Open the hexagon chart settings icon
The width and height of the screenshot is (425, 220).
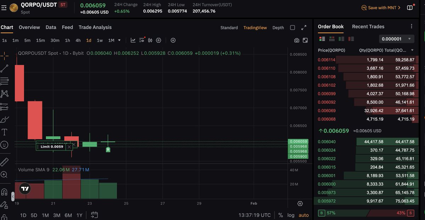[x=158, y=40]
